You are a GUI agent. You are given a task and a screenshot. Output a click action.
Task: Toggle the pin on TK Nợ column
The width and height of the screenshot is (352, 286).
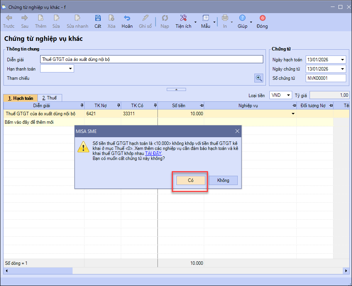[x=118, y=105]
